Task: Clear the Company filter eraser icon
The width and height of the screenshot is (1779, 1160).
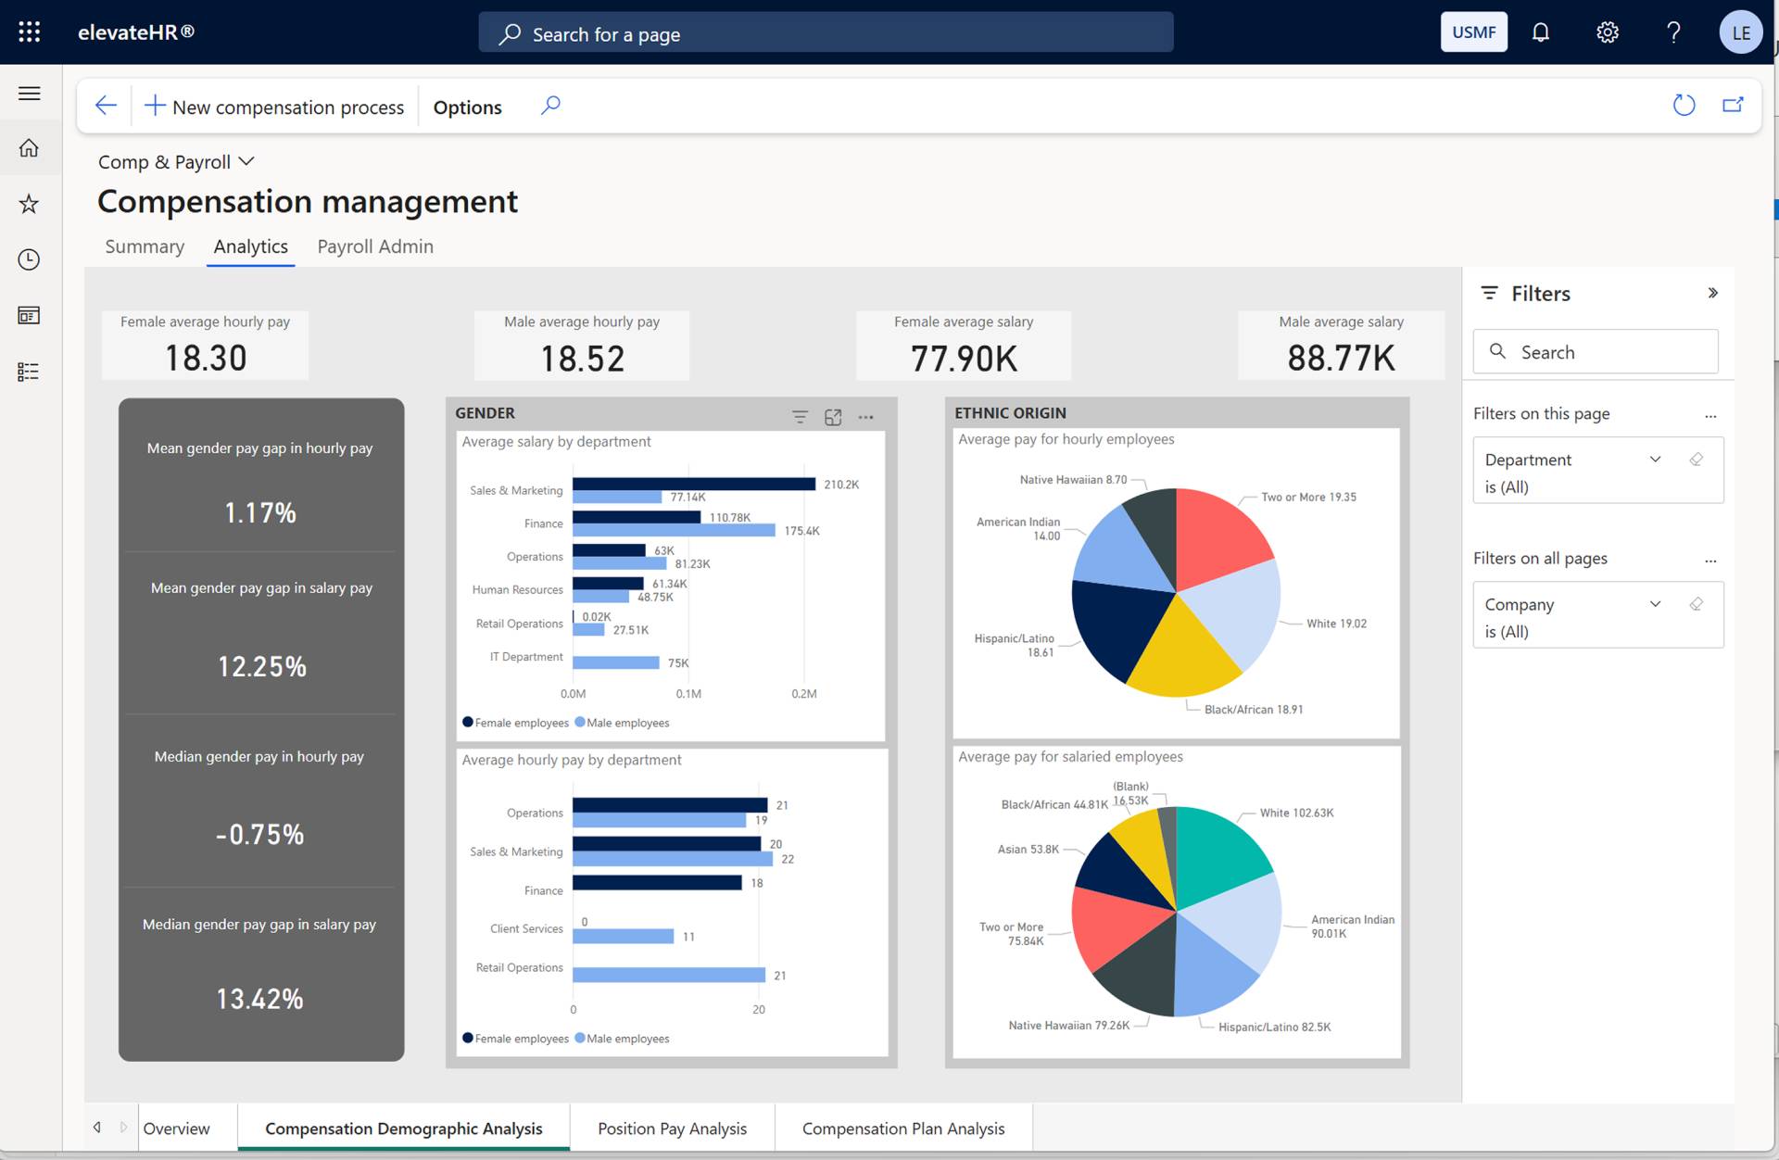Action: pos(1696,604)
